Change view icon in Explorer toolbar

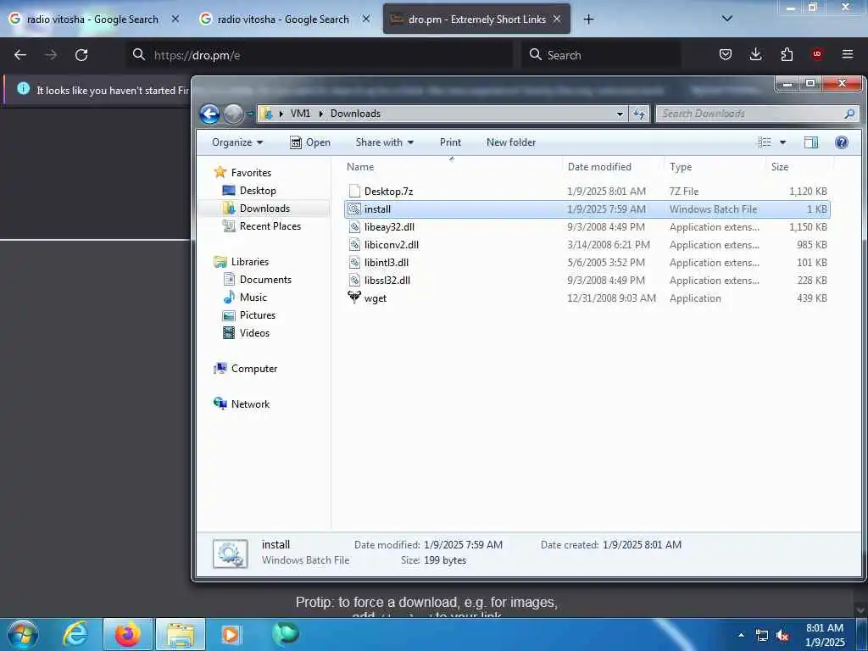[765, 142]
